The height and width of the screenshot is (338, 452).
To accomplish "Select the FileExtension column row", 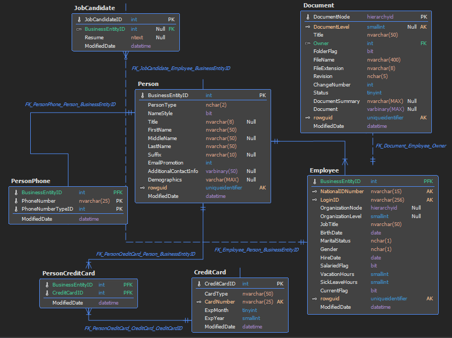I will (x=366, y=68).
